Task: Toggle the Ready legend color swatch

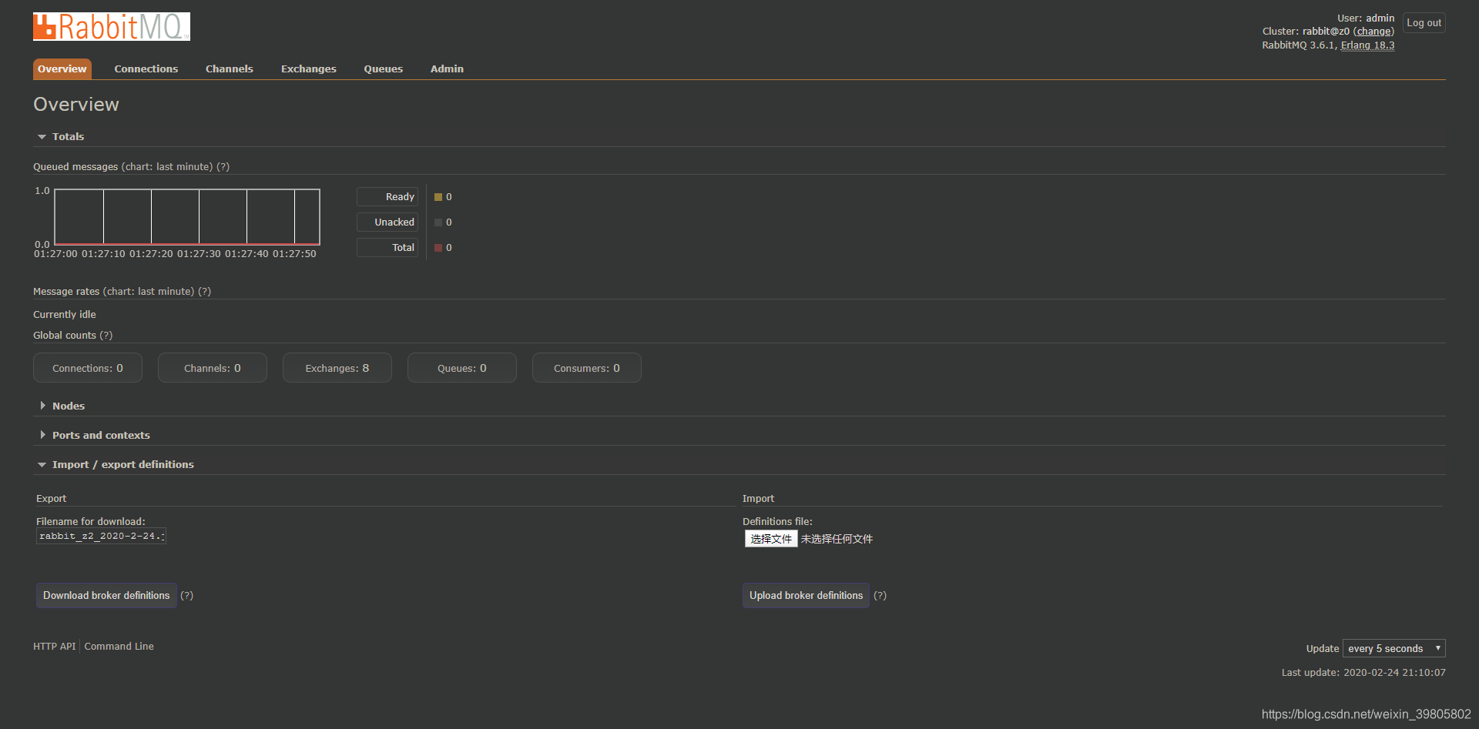Action: tap(438, 197)
